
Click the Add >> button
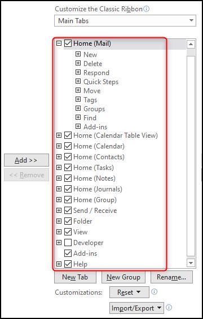(27, 160)
